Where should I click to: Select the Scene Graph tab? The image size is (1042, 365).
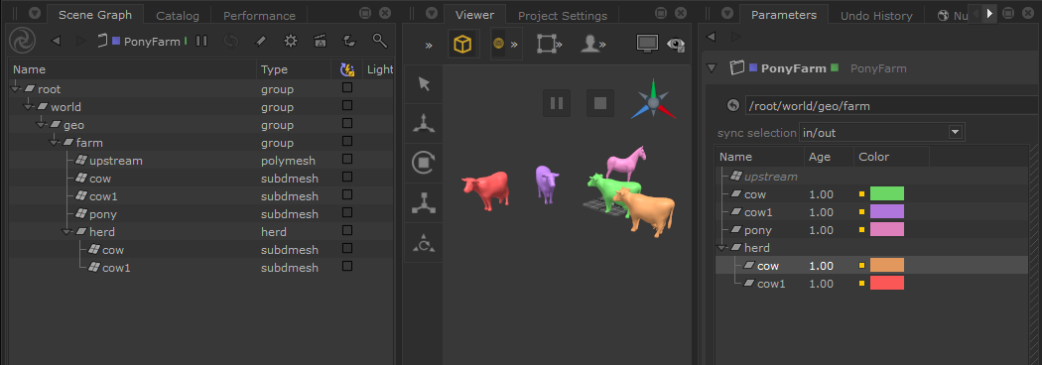(95, 15)
